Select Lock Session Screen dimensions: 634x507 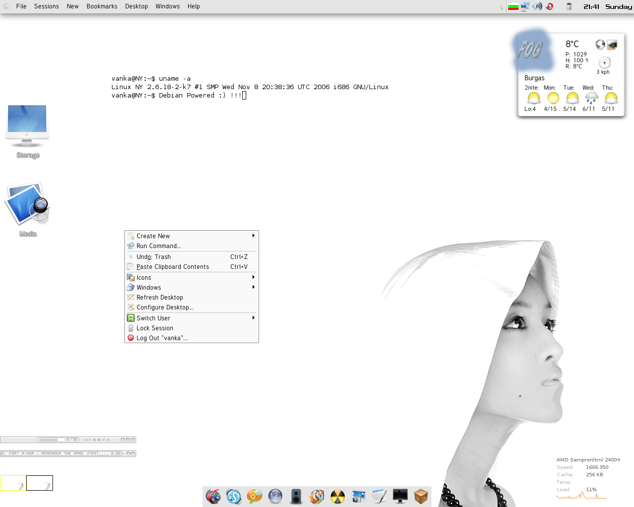coord(192,328)
